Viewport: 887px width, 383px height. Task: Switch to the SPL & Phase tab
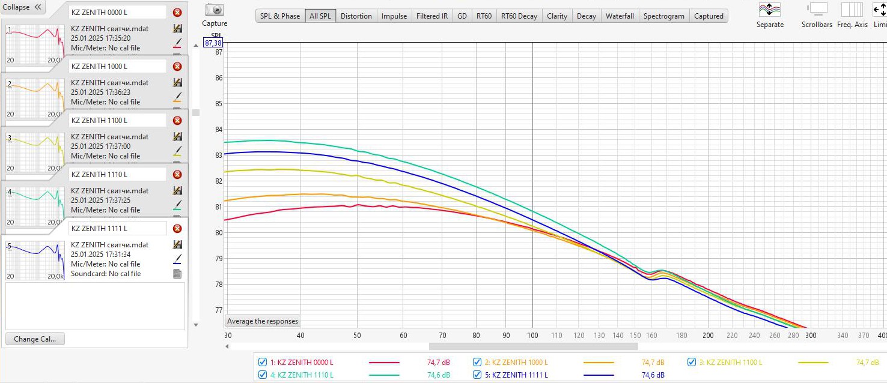pos(280,16)
